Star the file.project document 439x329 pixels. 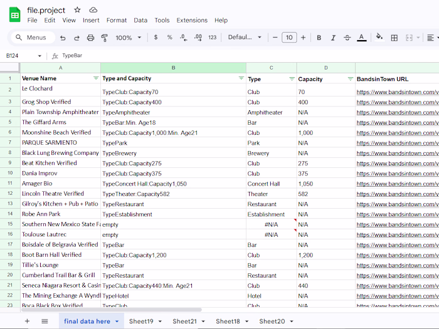coord(77,10)
